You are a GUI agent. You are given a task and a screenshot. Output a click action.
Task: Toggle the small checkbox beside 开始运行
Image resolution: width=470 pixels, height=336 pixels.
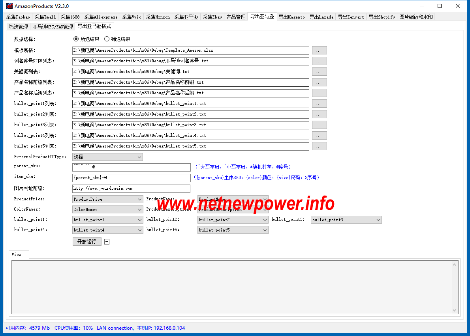pyautogui.click(x=107, y=242)
